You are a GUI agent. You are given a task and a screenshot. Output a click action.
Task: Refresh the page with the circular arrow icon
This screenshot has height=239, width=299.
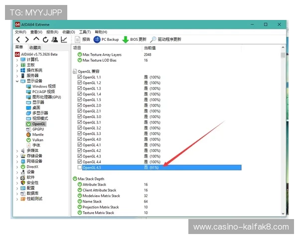[x=45, y=40]
